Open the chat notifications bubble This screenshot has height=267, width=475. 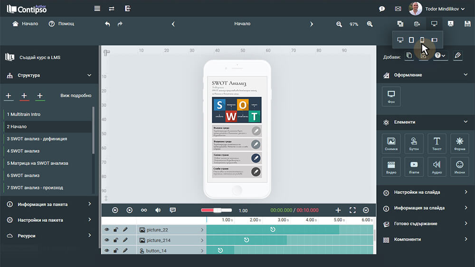pyautogui.click(x=382, y=9)
